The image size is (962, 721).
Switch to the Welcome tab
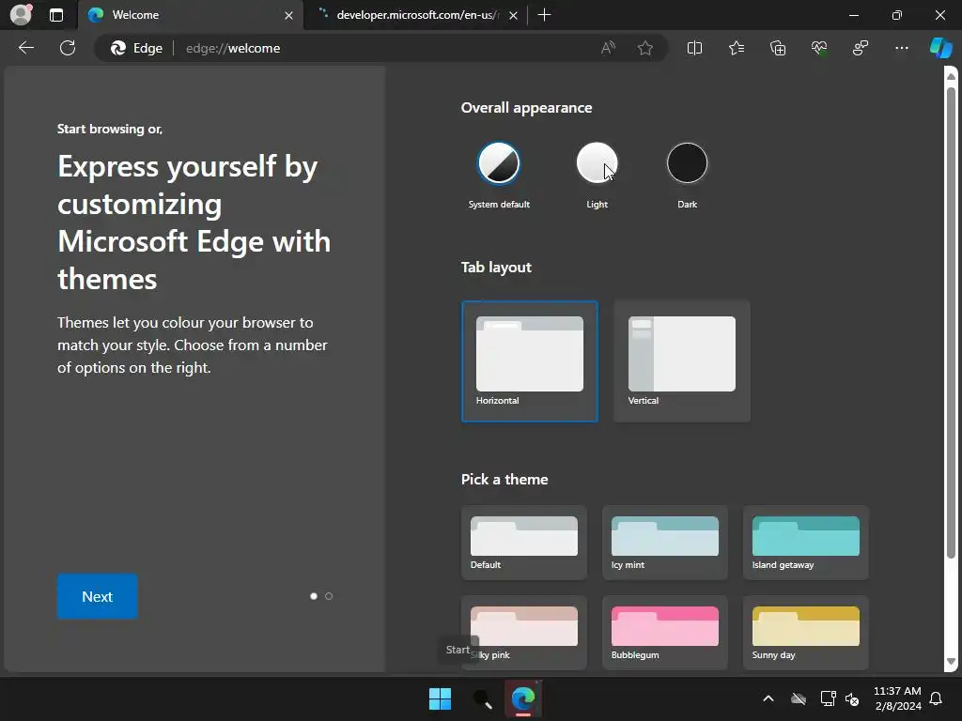click(x=190, y=15)
